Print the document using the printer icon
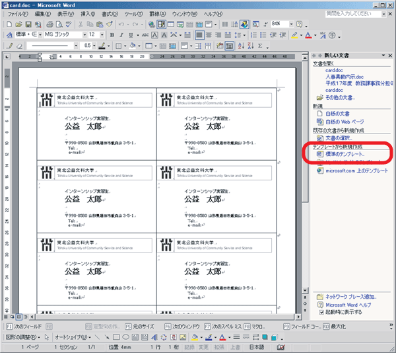Screen dimensions: 396x353 tap(49, 24)
